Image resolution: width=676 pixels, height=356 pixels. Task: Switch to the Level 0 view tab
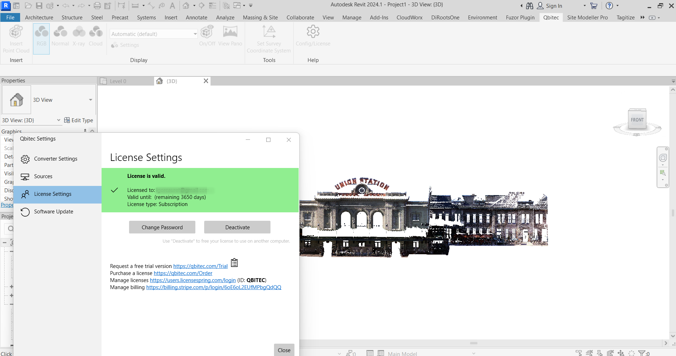[x=125, y=81]
